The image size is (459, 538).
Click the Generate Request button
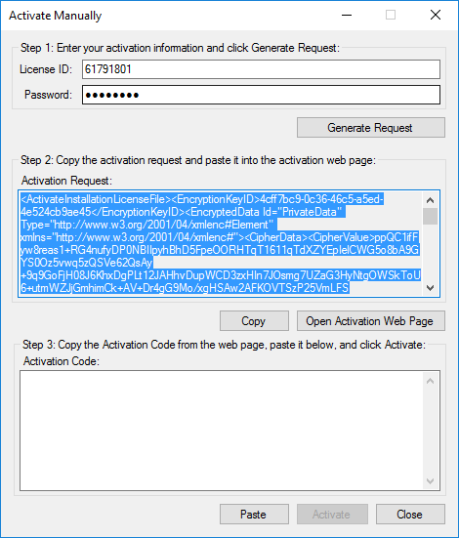coord(371,128)
